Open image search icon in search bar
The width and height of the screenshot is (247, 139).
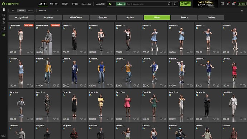click(x=175, y=4)
